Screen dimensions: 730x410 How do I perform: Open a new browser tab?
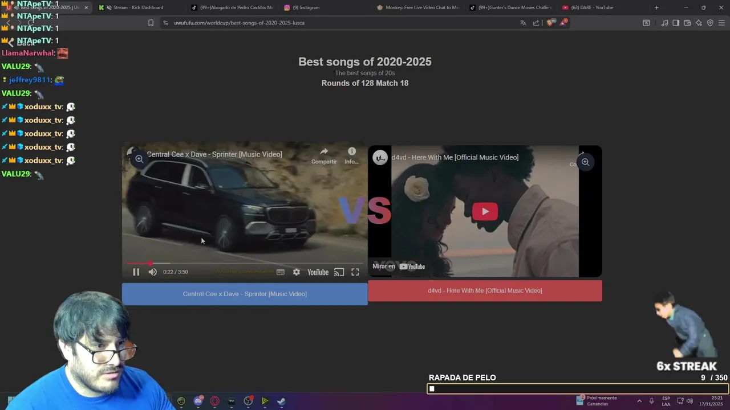656,7
